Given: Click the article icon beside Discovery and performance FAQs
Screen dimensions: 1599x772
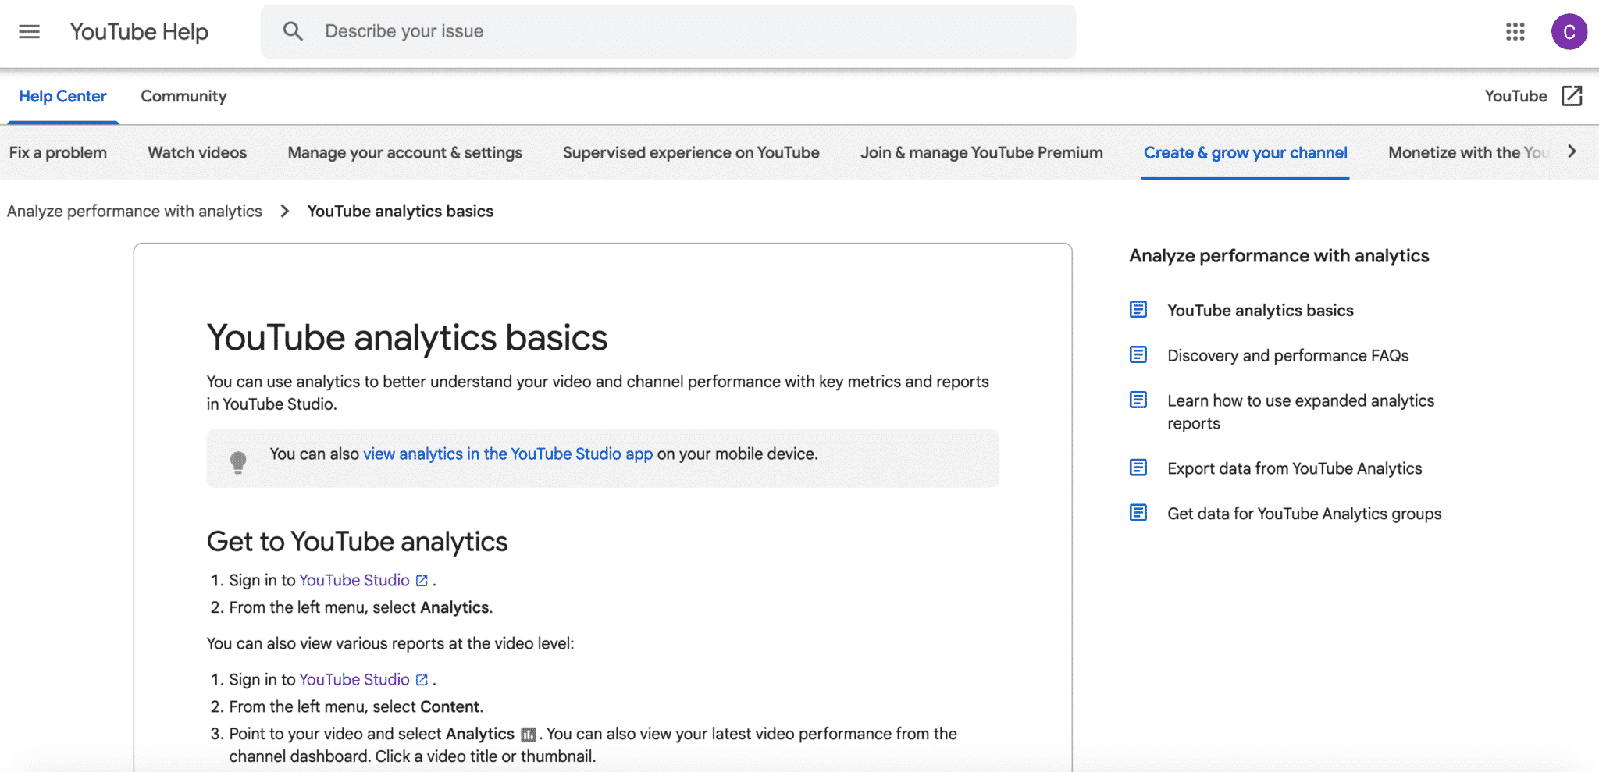Looking at the screenshot, I should pyautogui.click(x=1138, y=354).
